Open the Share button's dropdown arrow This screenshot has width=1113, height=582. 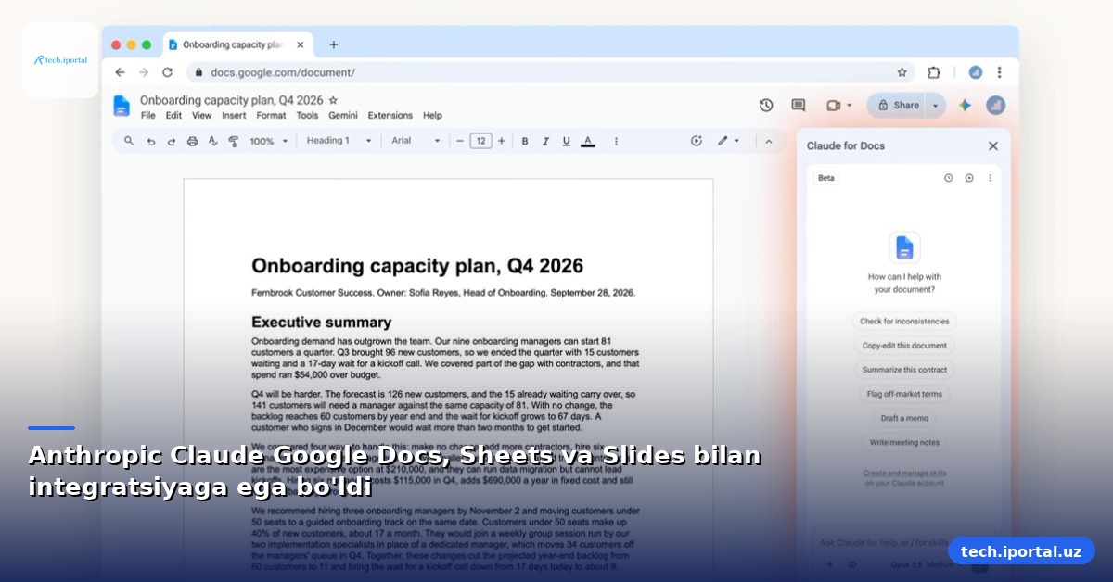coord(936,106)
